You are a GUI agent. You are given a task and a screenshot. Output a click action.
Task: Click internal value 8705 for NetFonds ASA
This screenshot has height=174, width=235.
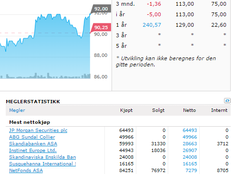[223, 171]
